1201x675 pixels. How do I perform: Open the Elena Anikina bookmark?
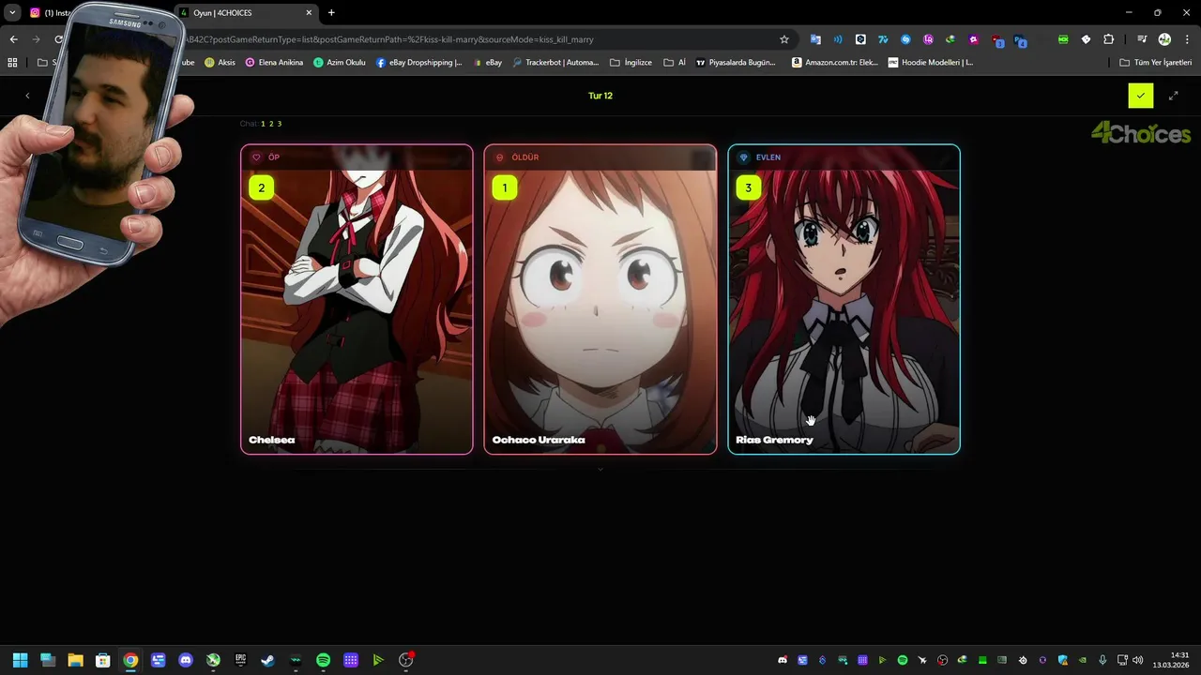274,63
